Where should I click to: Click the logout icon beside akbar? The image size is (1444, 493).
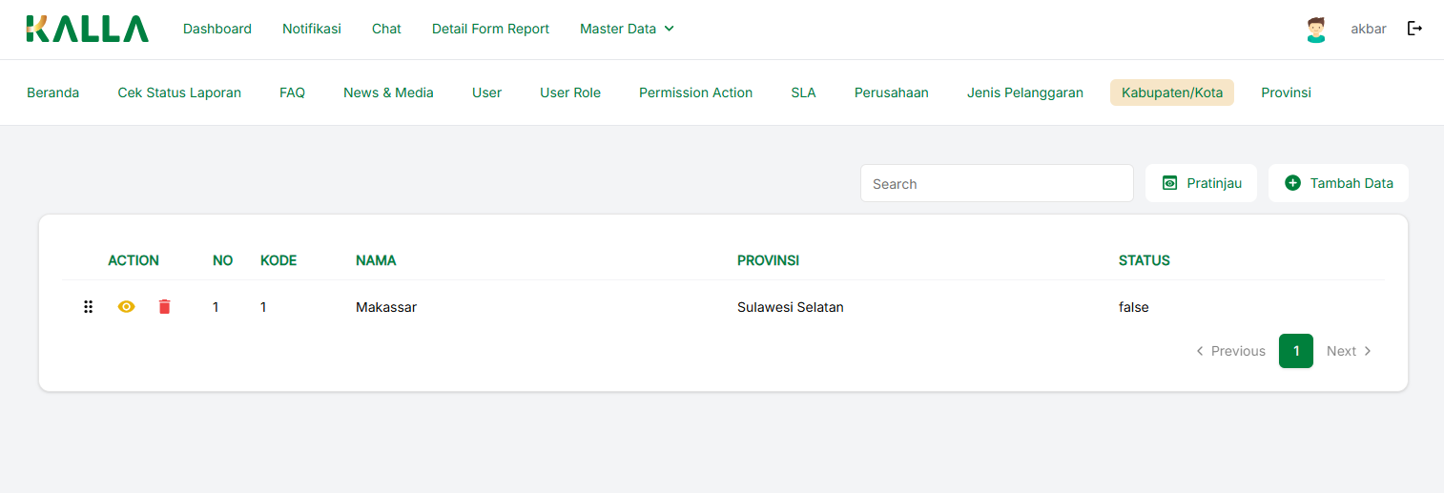pyautogui.click(x=1414, y=29)
